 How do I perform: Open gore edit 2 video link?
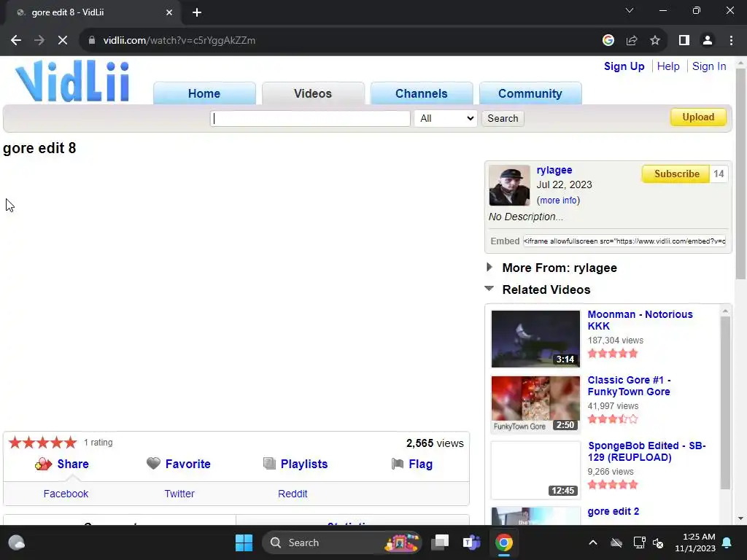tap(613, 511)
